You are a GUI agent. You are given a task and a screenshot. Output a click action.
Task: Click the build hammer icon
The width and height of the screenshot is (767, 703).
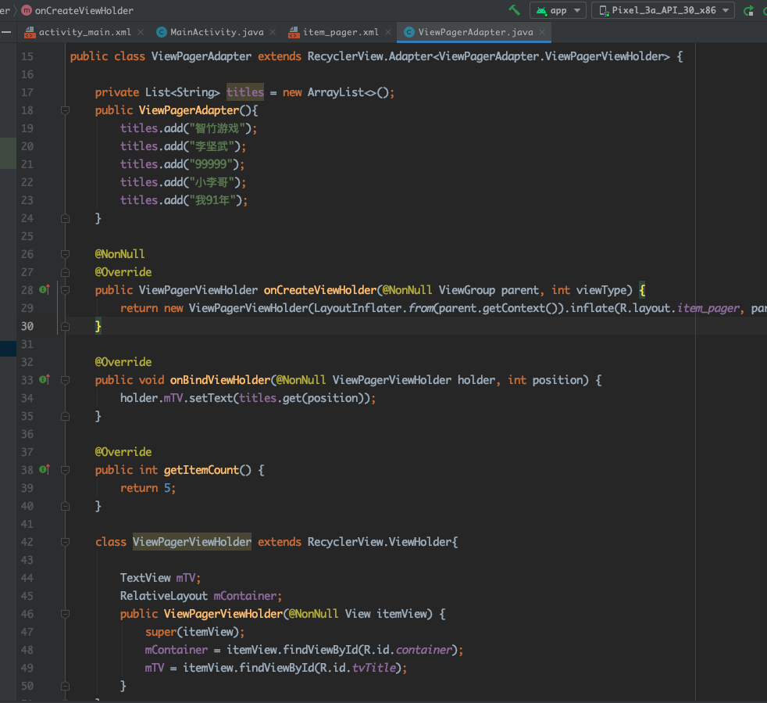point(514,10)
